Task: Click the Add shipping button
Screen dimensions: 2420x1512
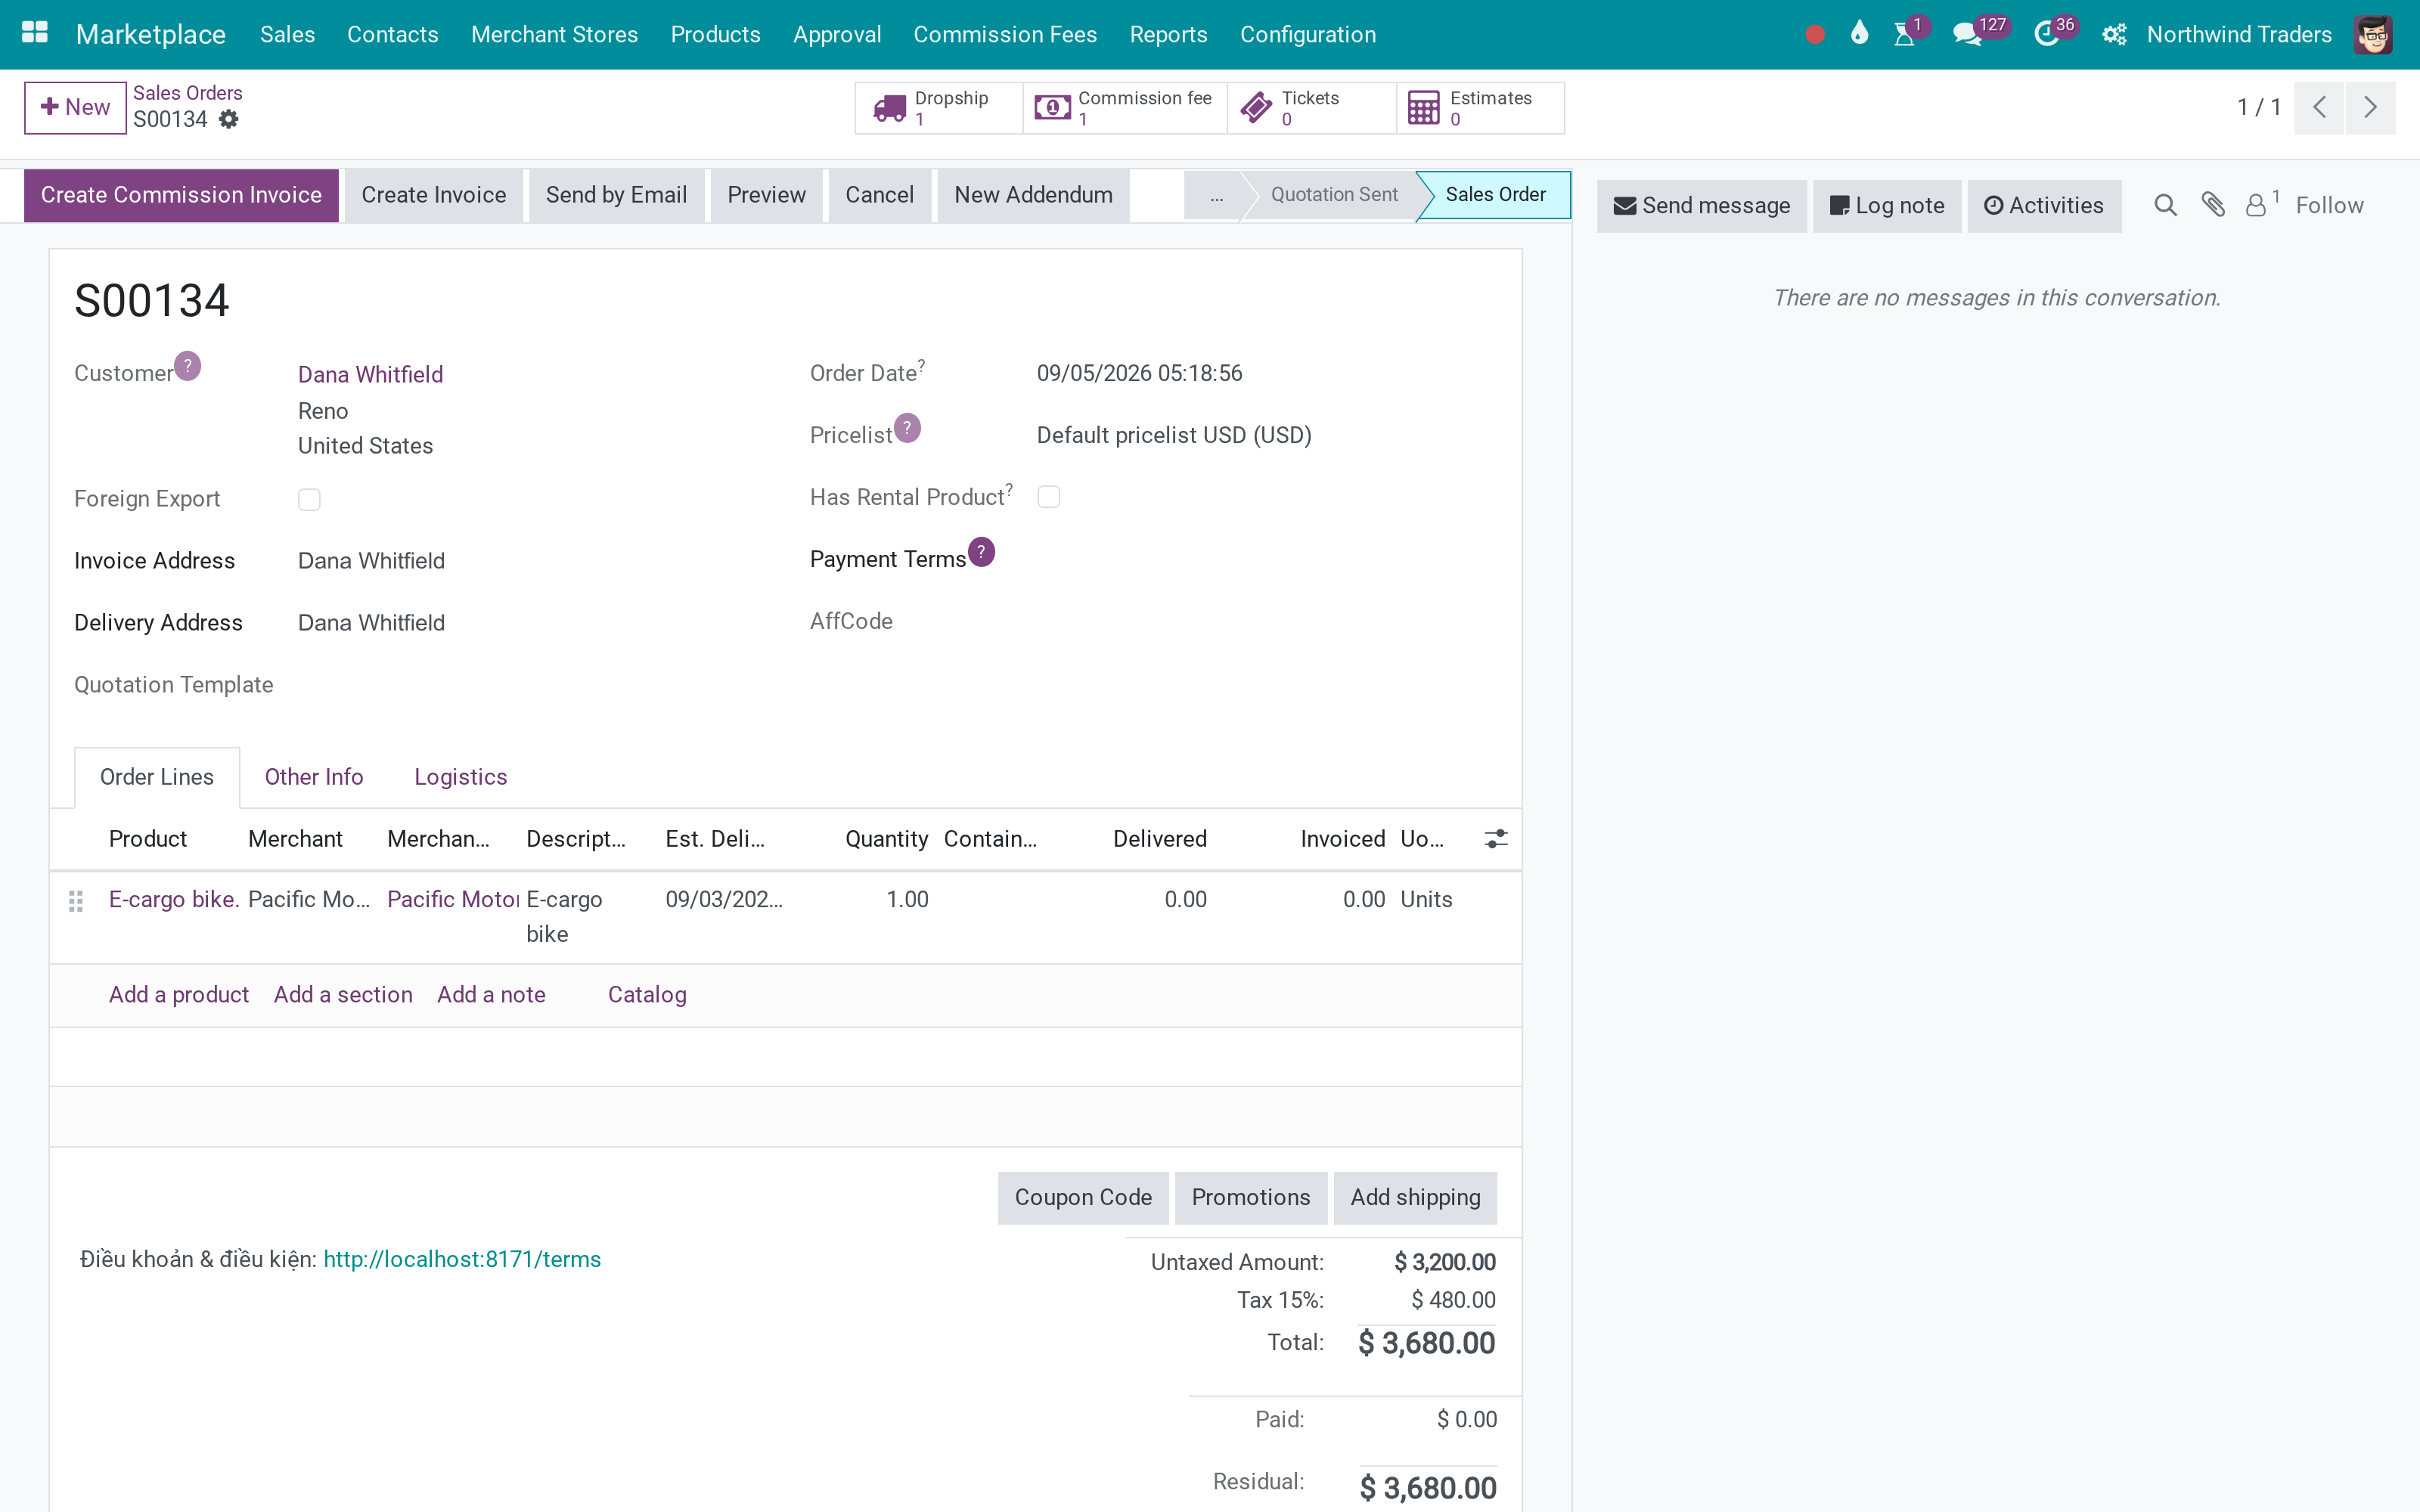Action: pyautogui.click(x=1415, y=1198)
